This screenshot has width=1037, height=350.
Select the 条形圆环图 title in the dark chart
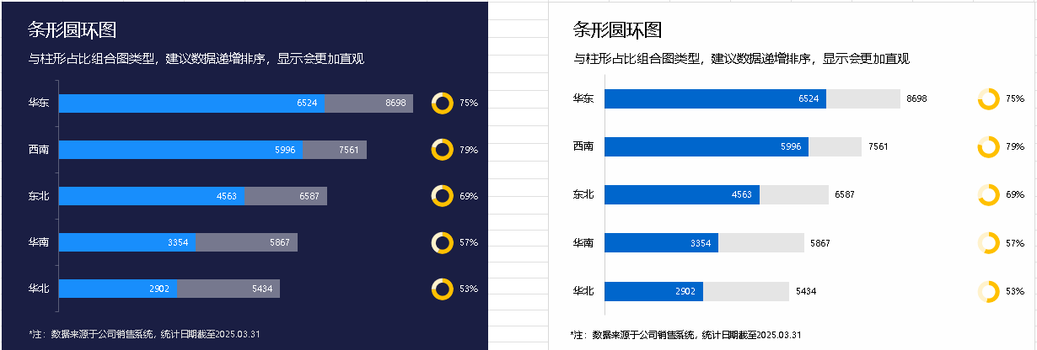pos(72,30)
